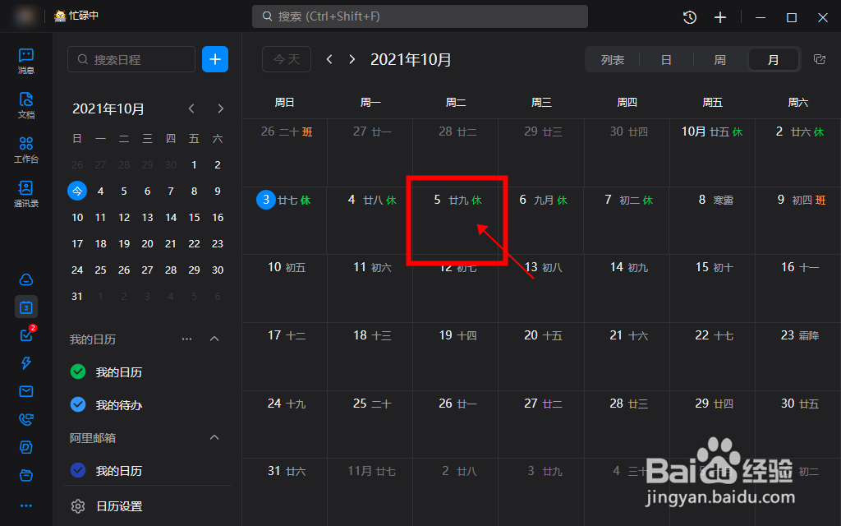Select day 20 in the mini calendar
This screenshot has width=841, height=526.
click(148, 243)
